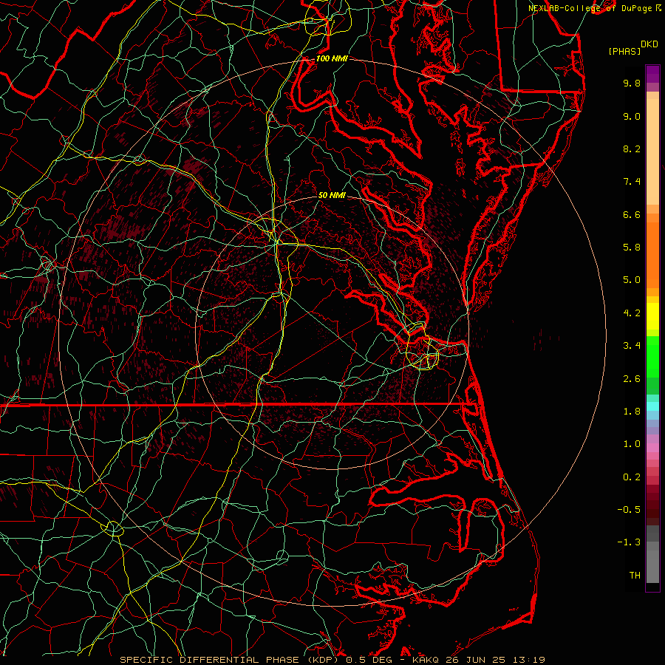Click the SPECIFIC DIFFERENTIAL PHASE (KDP) caption

tap(231, 660)
